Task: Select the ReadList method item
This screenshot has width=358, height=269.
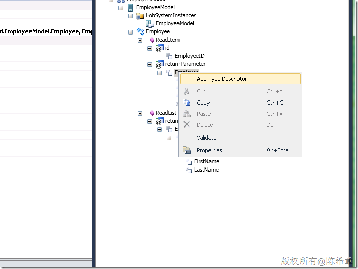Action: tap(166, 113)
